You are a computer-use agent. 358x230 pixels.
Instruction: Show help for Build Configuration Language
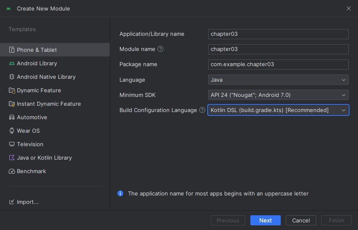(x=202, y=110)
